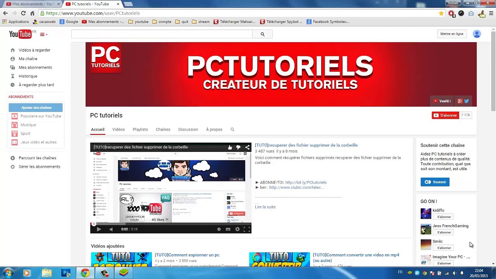The height and width of the screenshot is (279, 496).
Task: Subscribe to Smiic channel
Action: (444, 248)
